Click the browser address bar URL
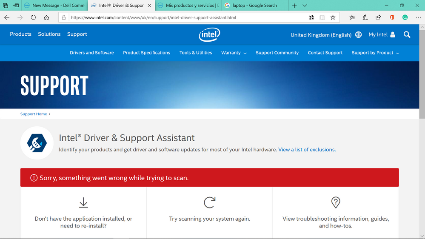The height and width of the screenshot is (239, 425). point(153,17)
